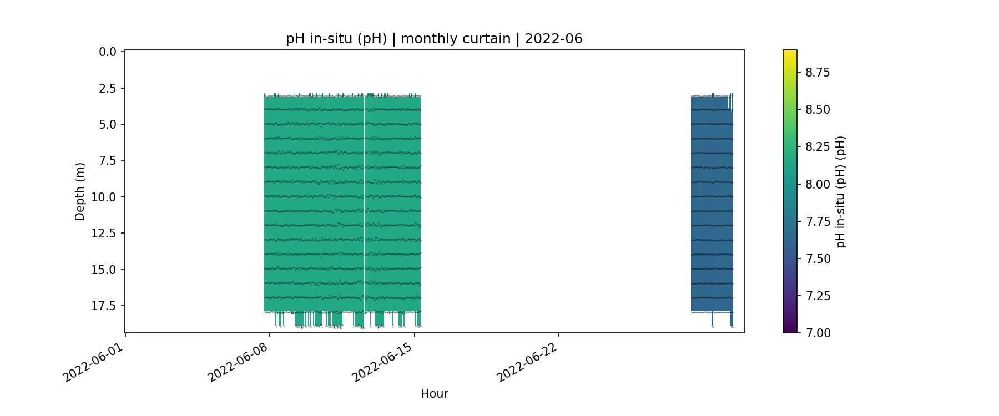Click the 10.0 depth tick label
Screen dimensions: 999x416
pos(104,197)
